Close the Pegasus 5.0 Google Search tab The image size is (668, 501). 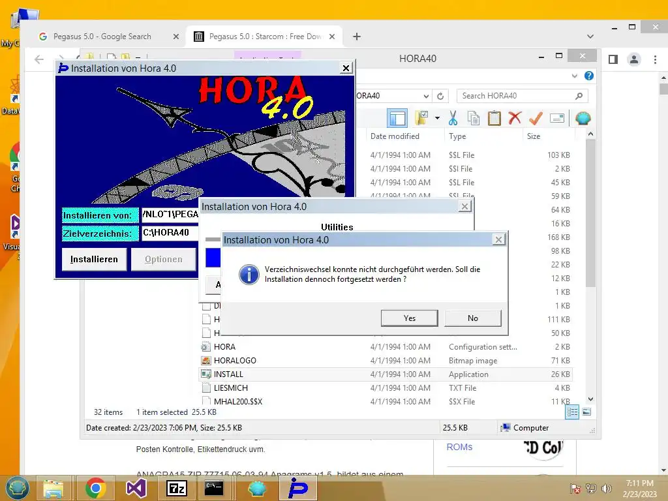[176, 37]
